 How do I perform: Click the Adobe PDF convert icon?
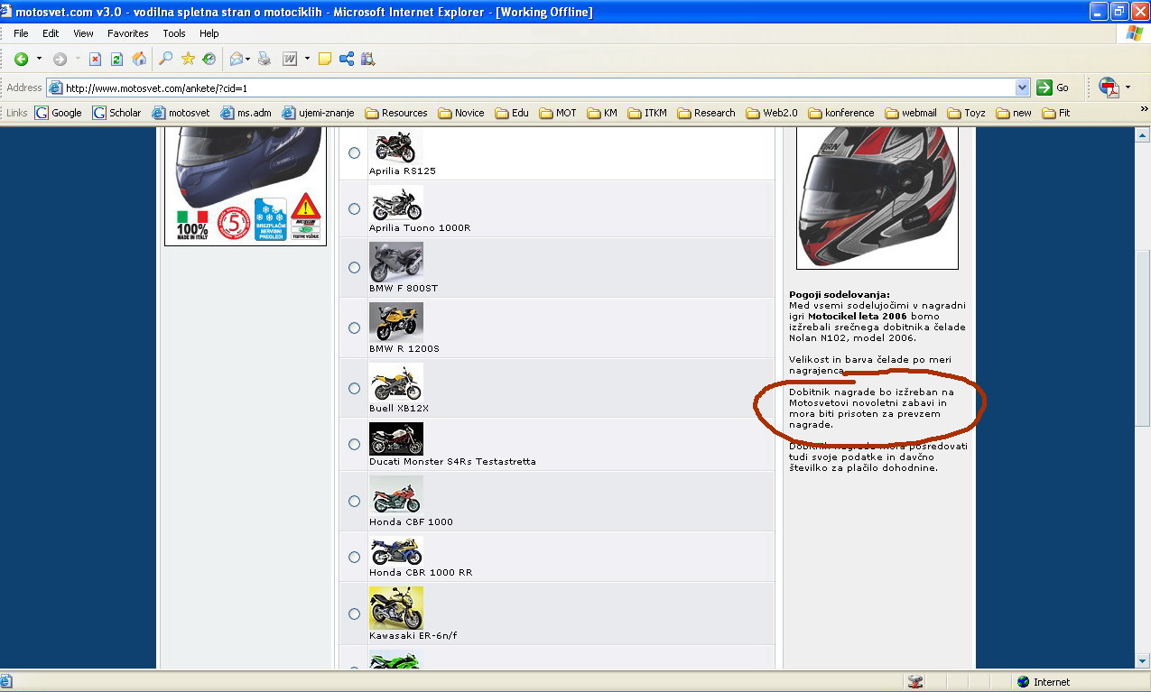click(x=1109, y=88)
